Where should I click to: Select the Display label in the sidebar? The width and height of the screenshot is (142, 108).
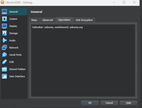[13, 26]
